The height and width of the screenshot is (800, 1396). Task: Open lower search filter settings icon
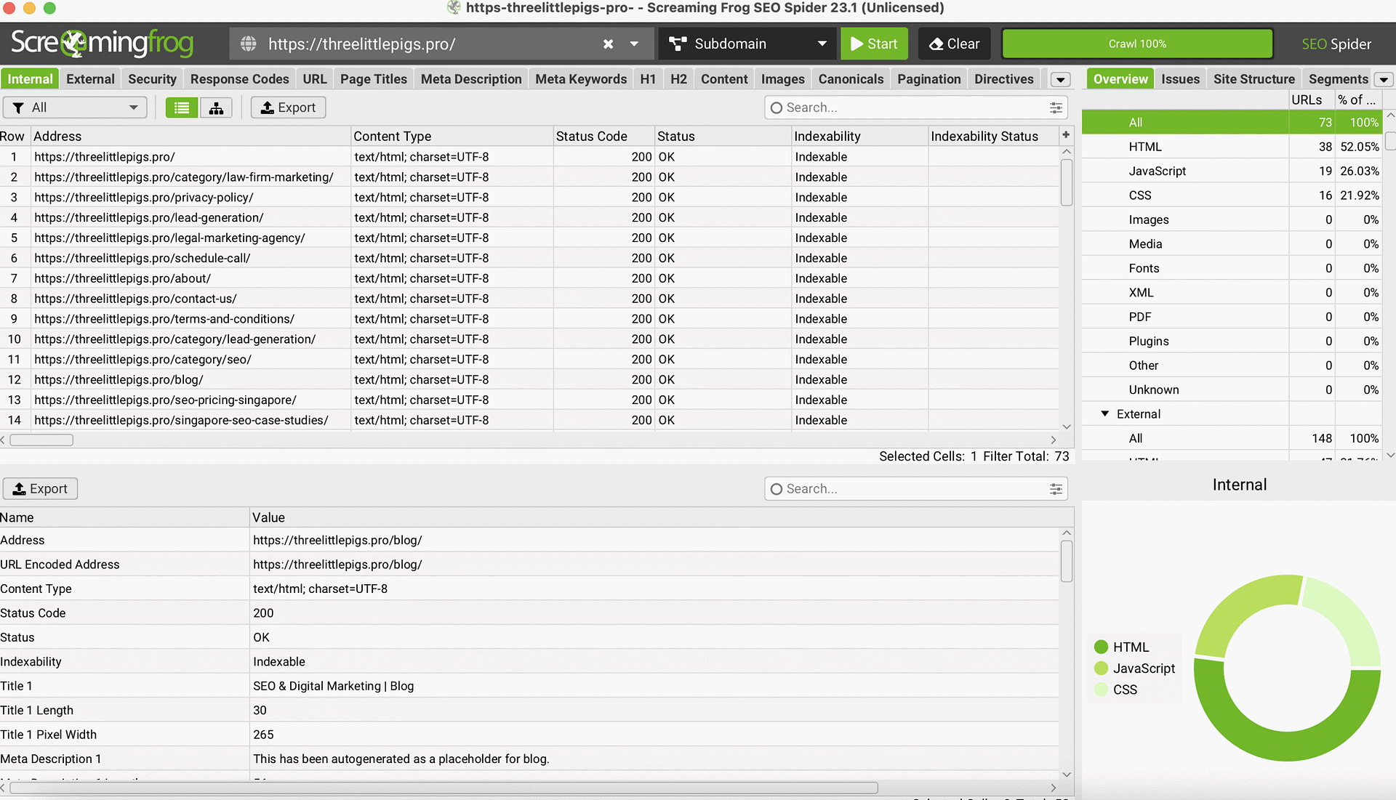[x=1056, y=489]
